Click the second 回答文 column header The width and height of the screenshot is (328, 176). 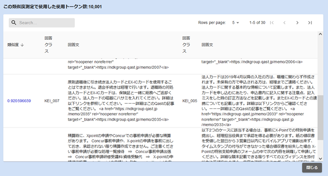[207, 45]
